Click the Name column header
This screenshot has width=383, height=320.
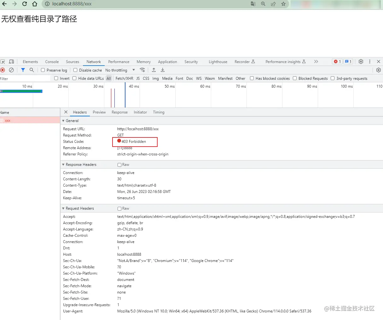point(30,113)
